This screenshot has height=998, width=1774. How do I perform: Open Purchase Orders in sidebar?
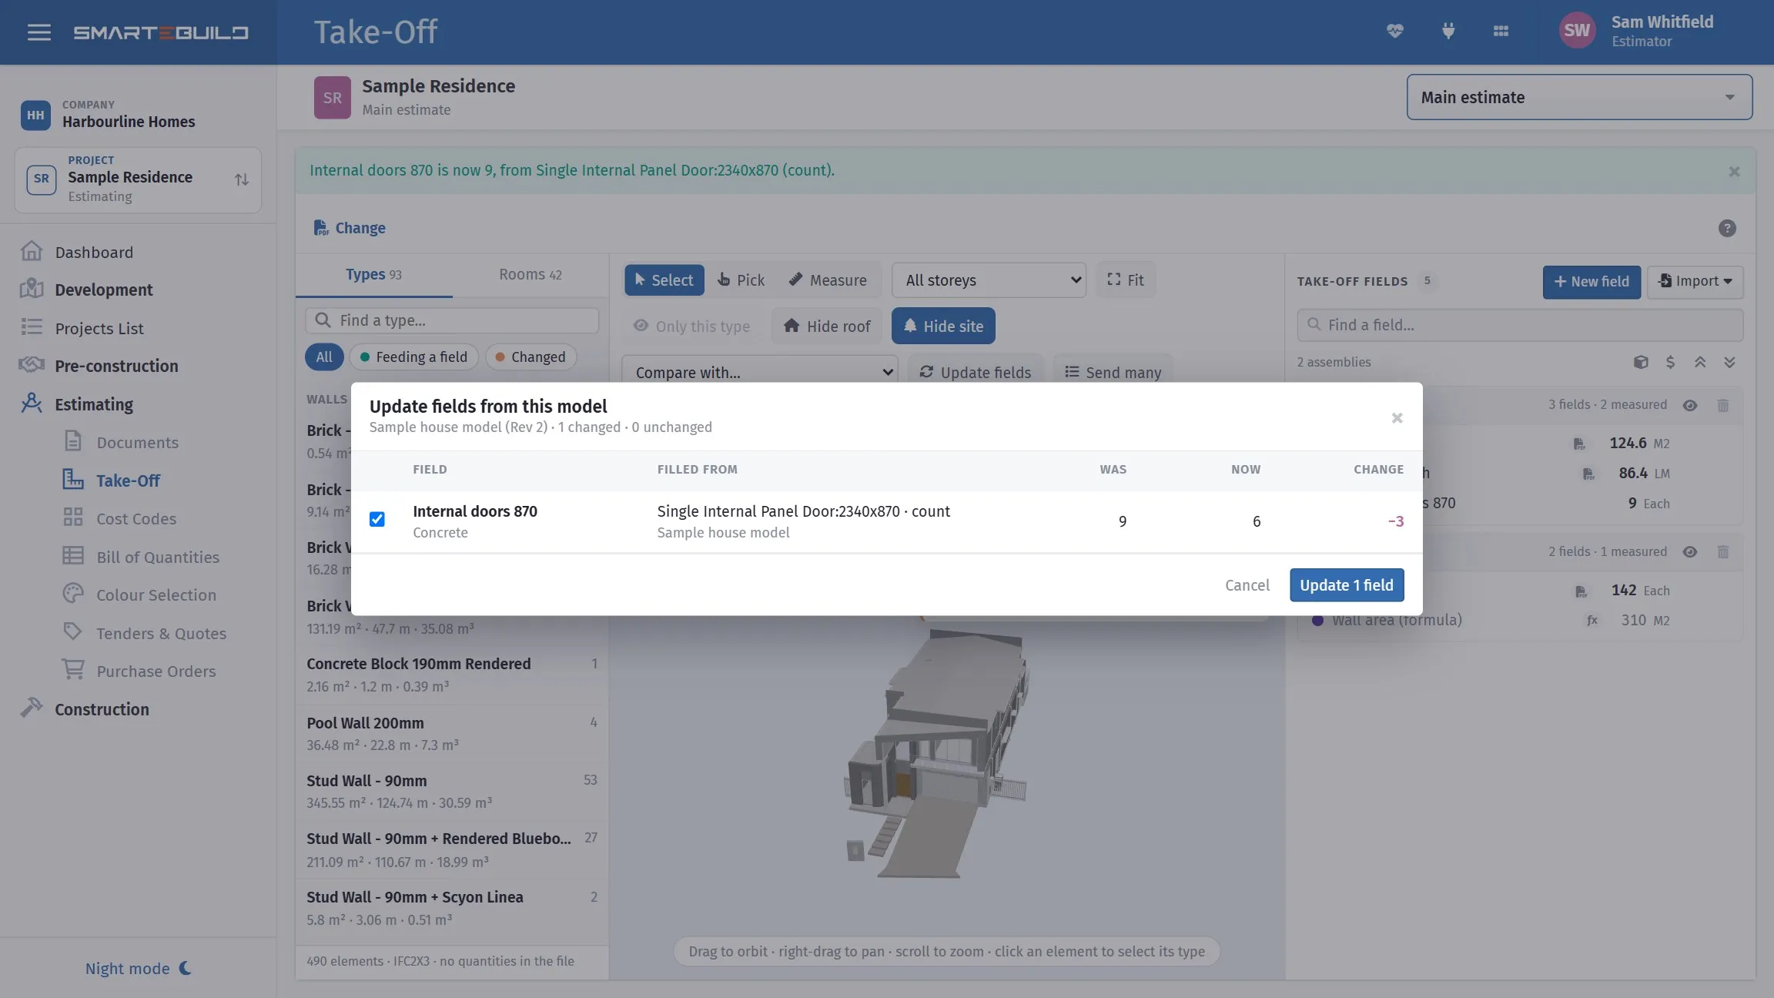click(156, 671)
